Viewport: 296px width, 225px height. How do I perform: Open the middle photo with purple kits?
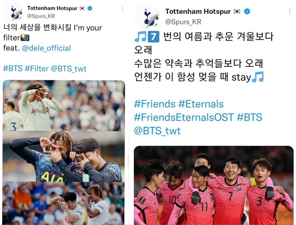pos(64,156)
